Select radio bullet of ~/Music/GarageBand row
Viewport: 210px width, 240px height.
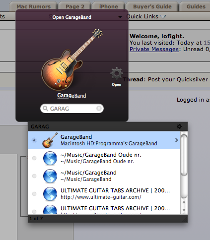[34, 176]
